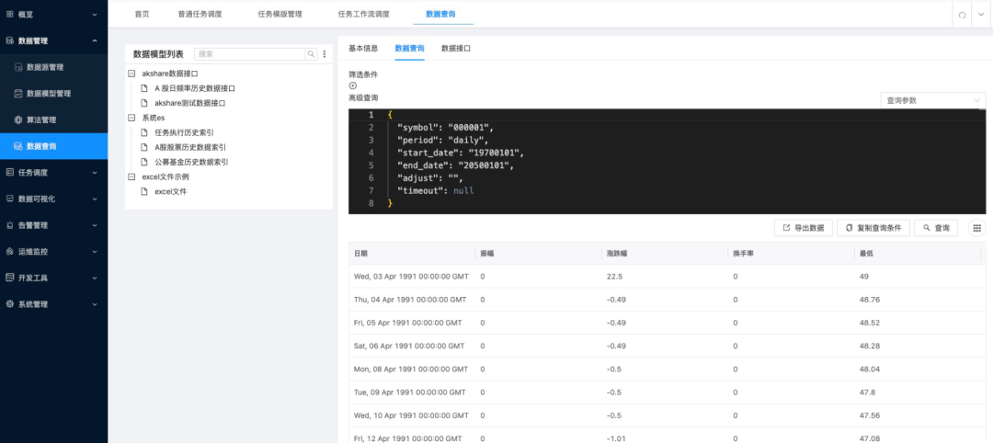This screenshot has width=993, height=443.
Task: Expand the 任务调度 menu chevron
Action: [95, 172]
